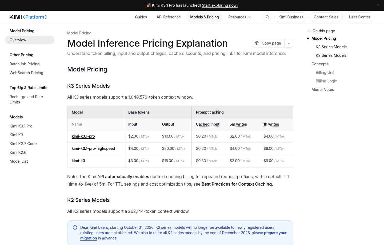This screenshot has height=248, width=384.
Task: Go to API Reference
Action: (x=169, y=17)
